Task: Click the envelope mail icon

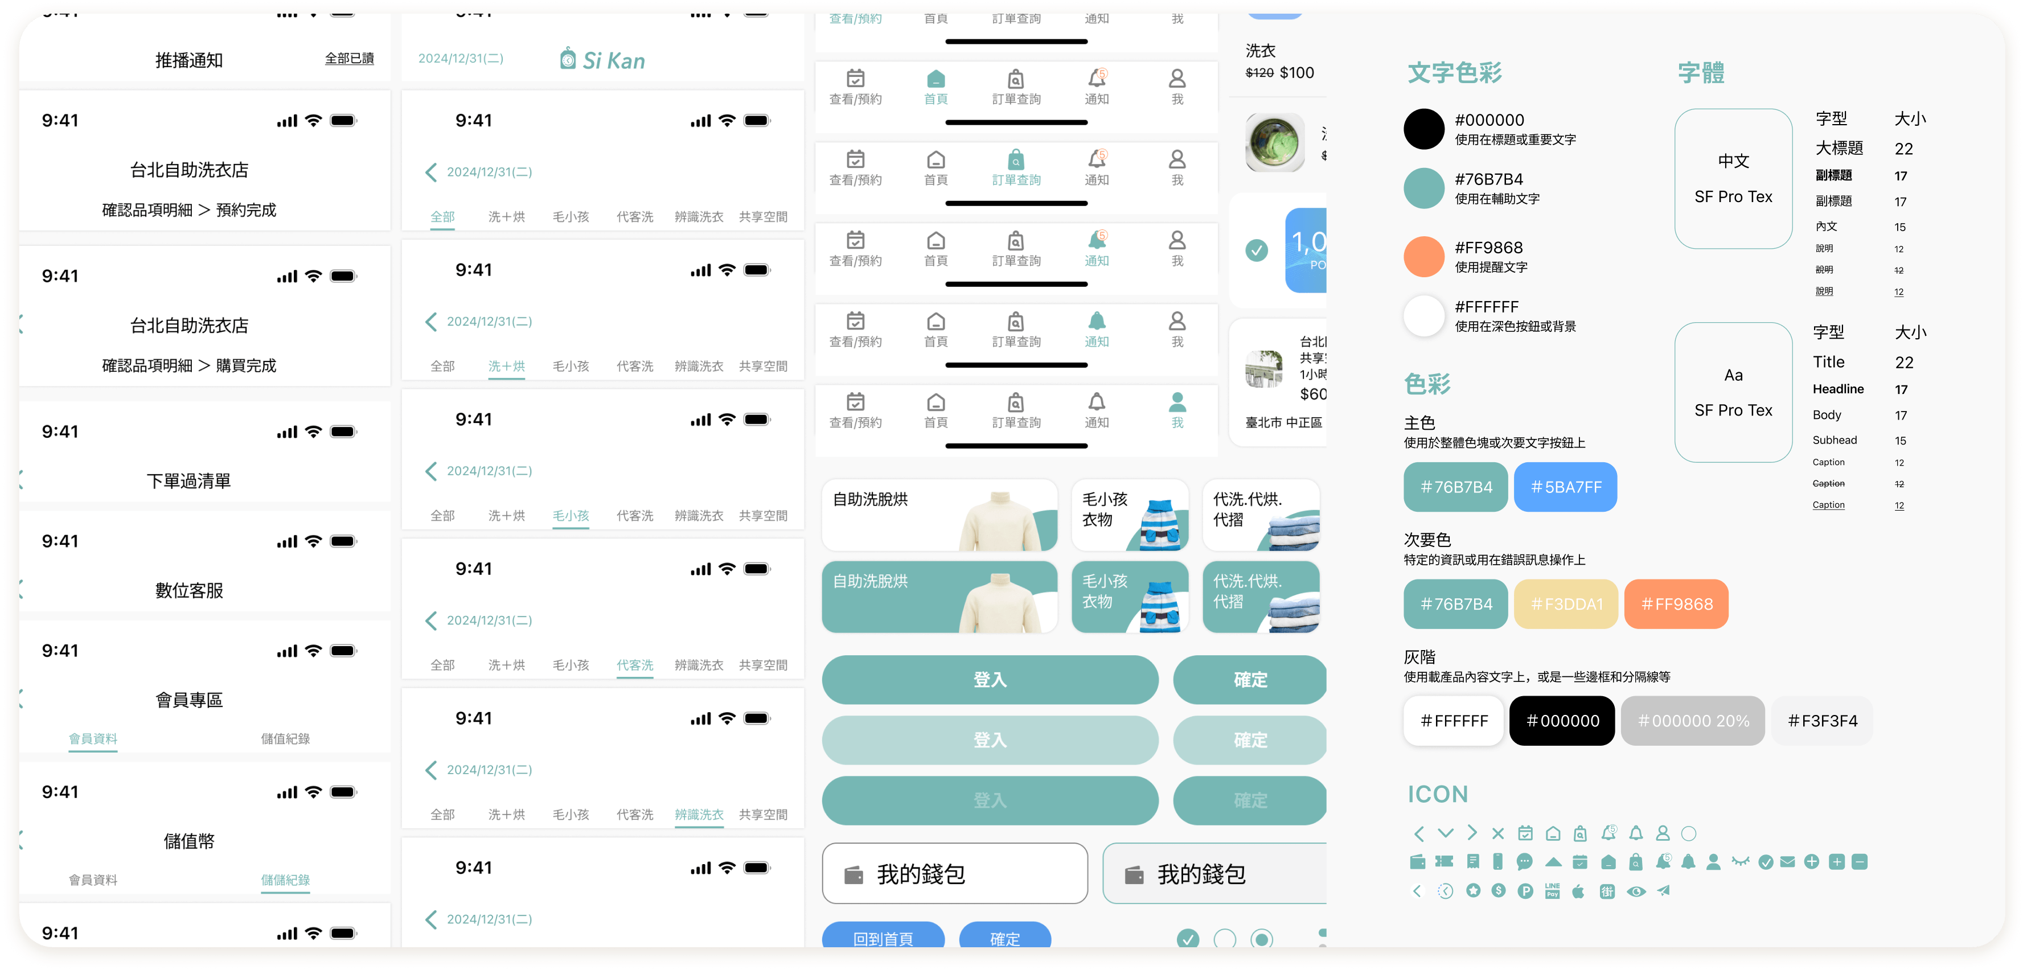Action: click(x=1787, y=862)
